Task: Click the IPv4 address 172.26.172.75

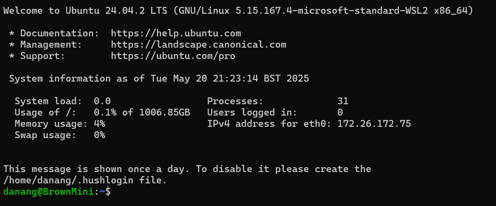Action: pyautogui.click(x=374, y=124)
